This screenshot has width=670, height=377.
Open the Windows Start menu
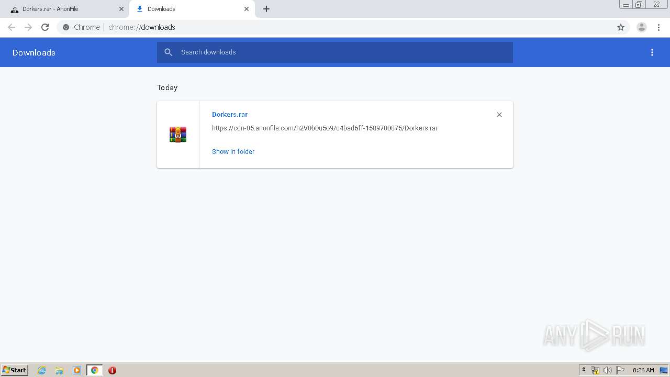[14, 370]
